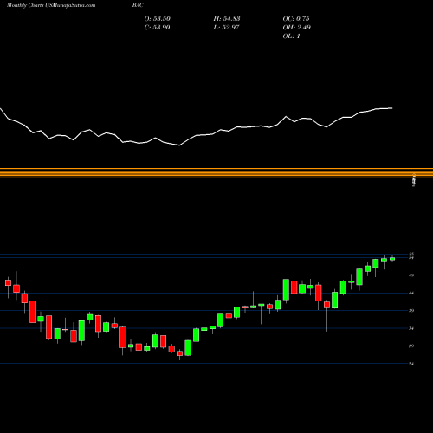The height and width of the screenshot is (433, 433).
Task: Click the 49 price axis label
Action: pyautogui.click(x=411, y=275)
